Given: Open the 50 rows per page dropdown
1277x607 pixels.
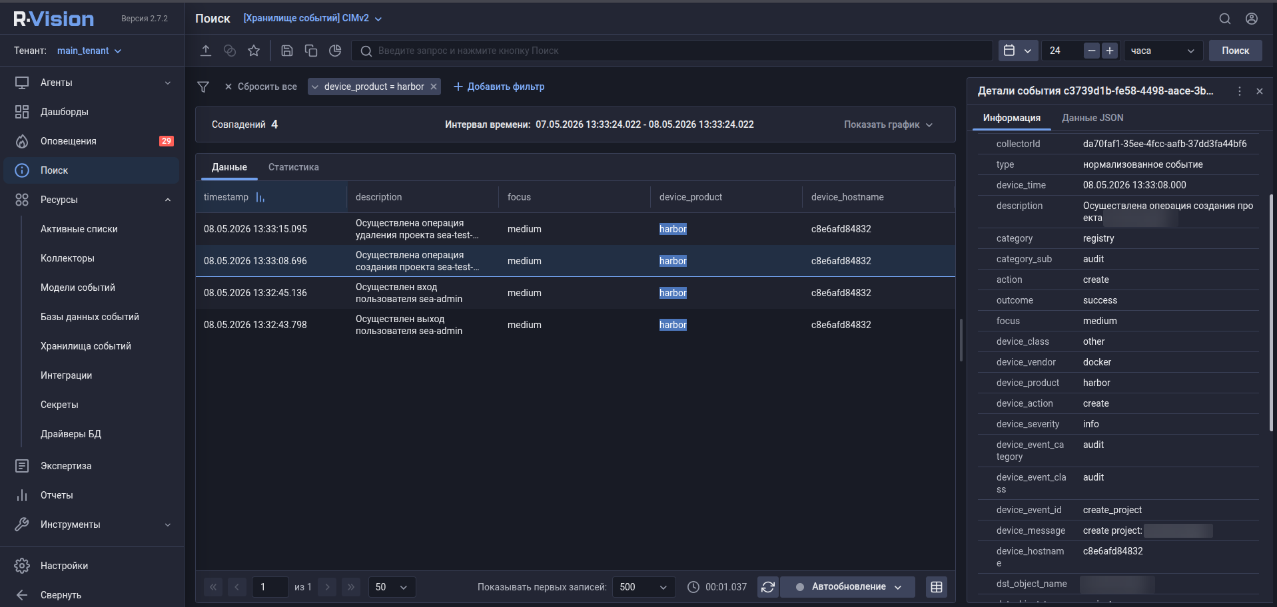Looking at the screenshot, I should click(392, 587).
